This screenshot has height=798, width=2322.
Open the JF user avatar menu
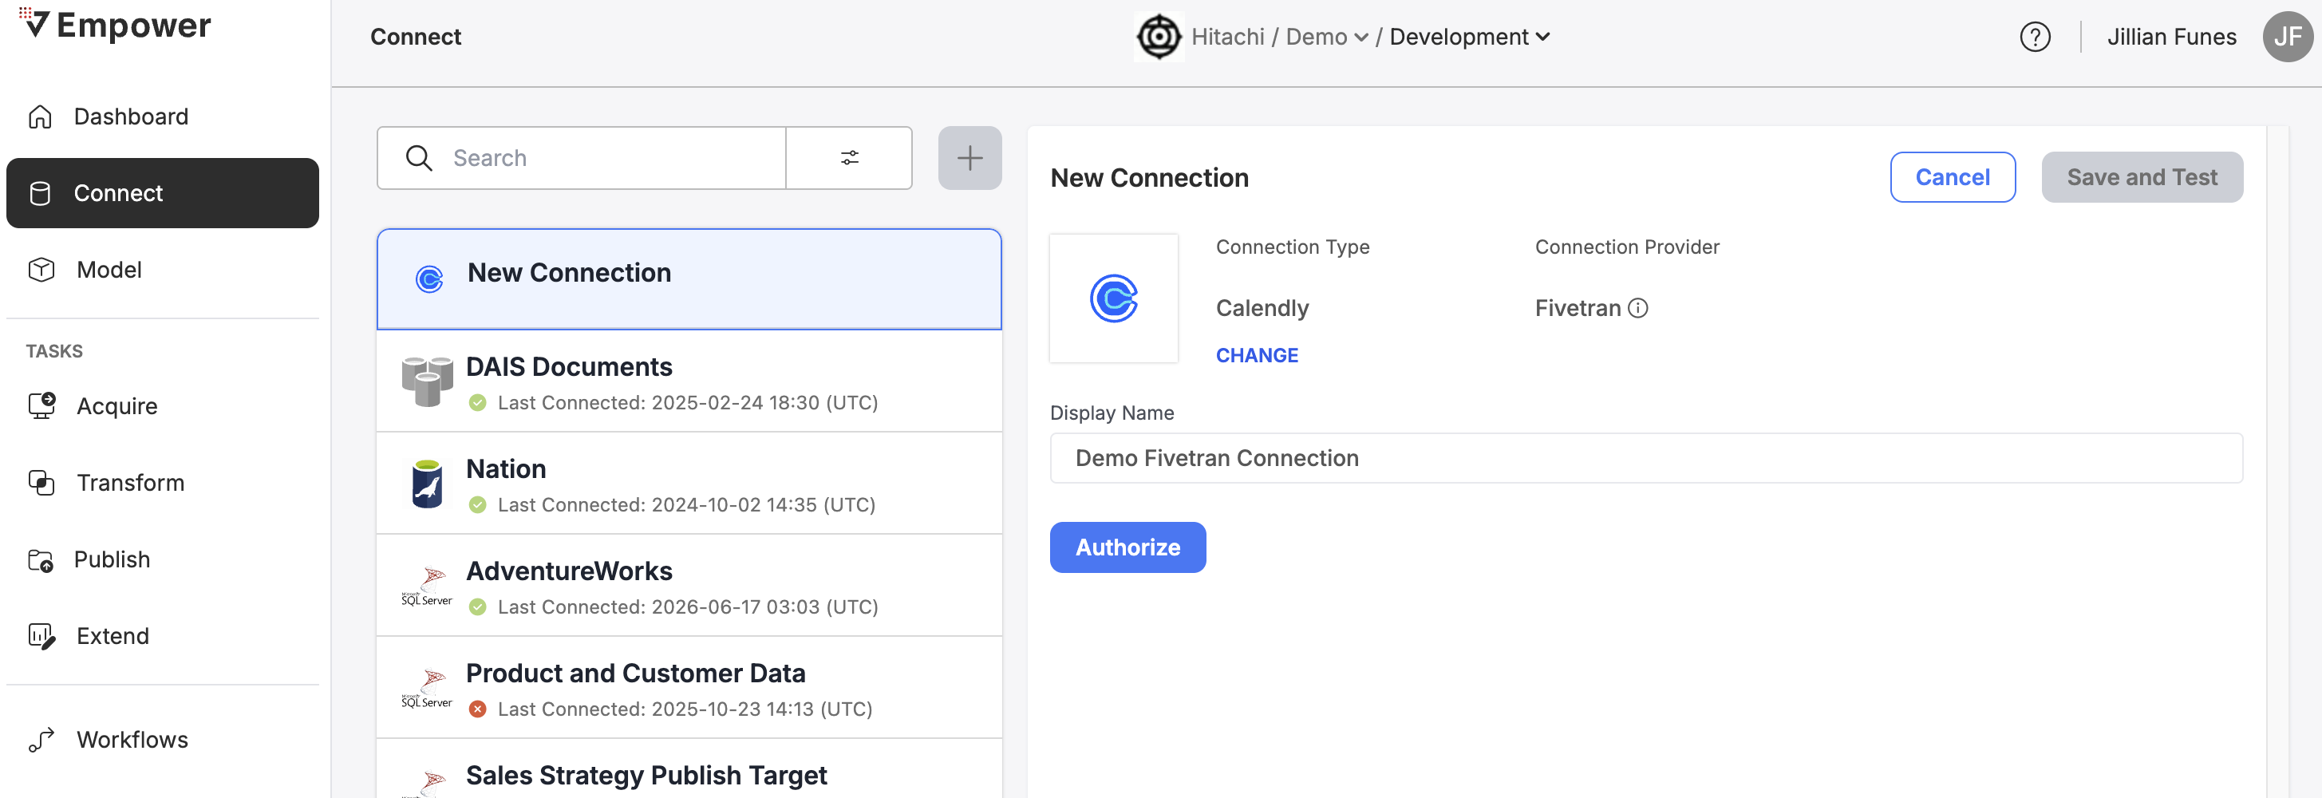click(2288, 37)
